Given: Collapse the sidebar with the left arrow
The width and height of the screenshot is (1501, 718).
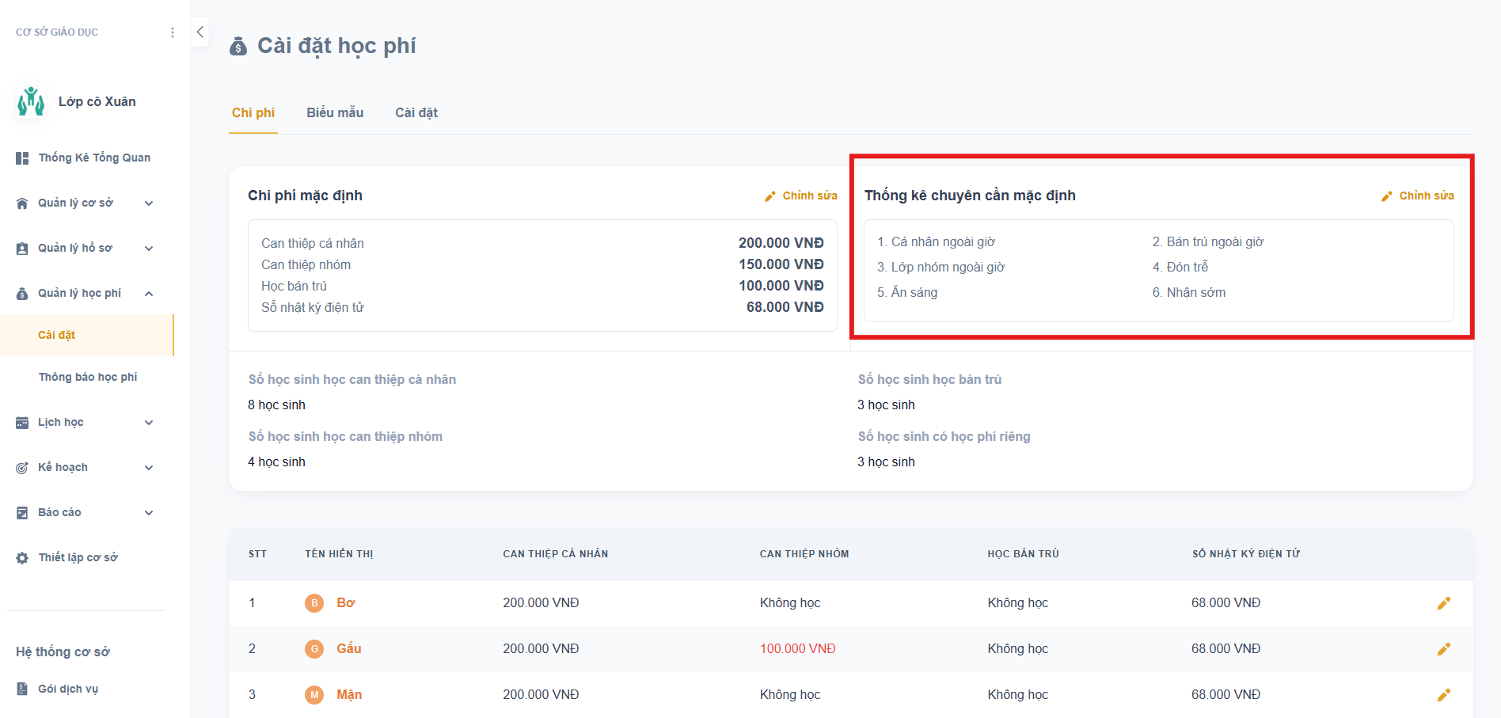Looking at the screenshot, I should (x=200, y=32).
